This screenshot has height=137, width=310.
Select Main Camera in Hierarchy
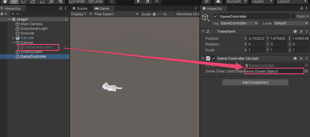point(31,24)
